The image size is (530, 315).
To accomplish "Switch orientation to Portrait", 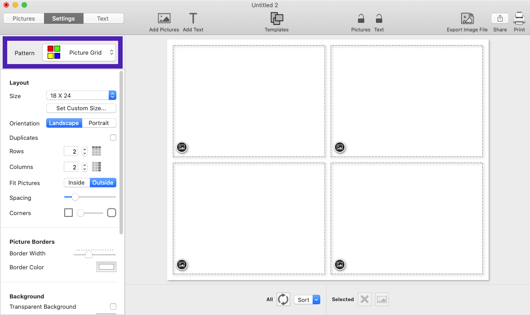I will [99, 123].
